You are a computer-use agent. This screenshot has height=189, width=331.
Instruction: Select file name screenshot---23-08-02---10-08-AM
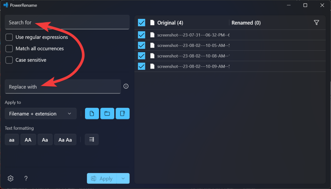(193, 56)
